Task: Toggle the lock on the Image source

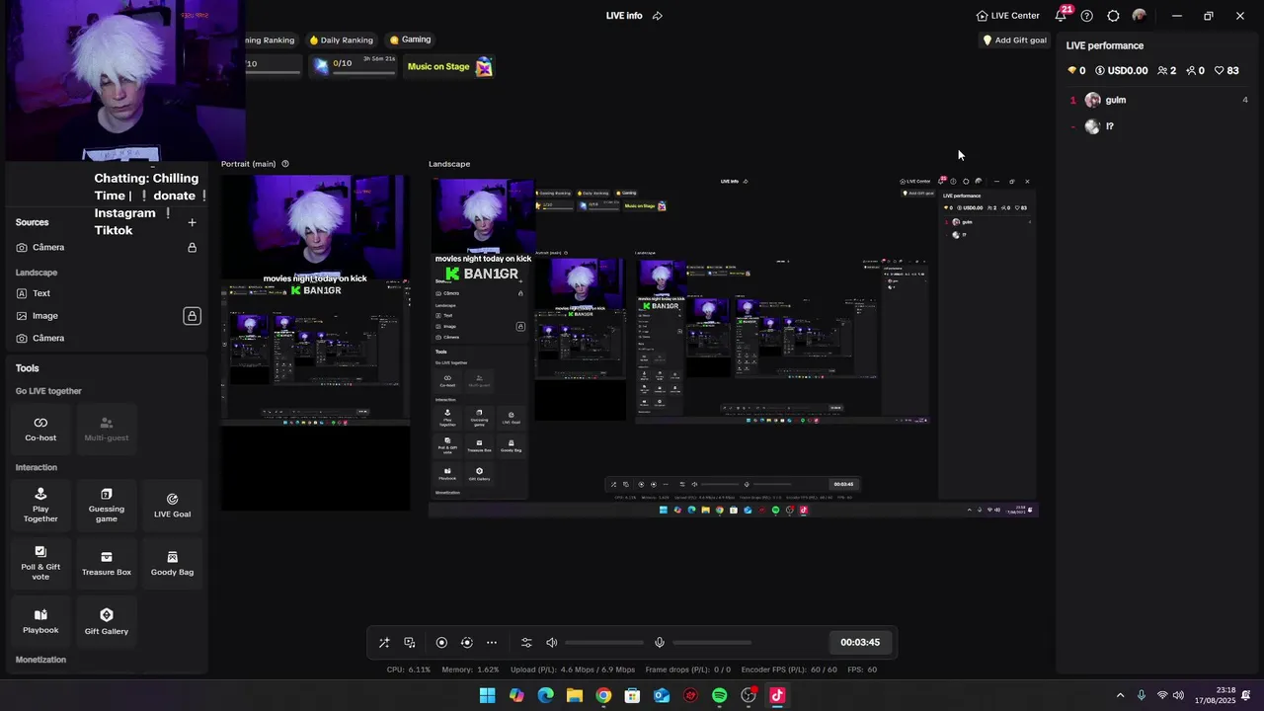Action: pos(192,316)
